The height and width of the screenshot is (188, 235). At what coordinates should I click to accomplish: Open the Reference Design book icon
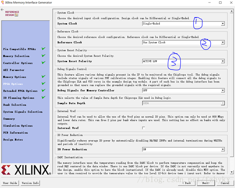17,15
